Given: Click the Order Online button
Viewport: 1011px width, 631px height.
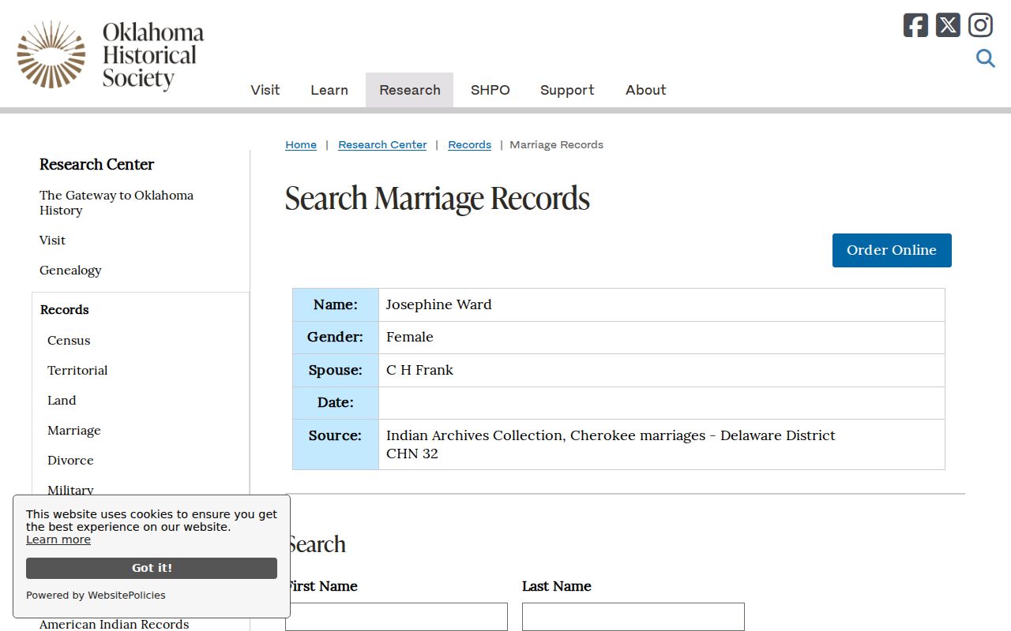Looking at the screenshot, I should click(x=892, y=250).
